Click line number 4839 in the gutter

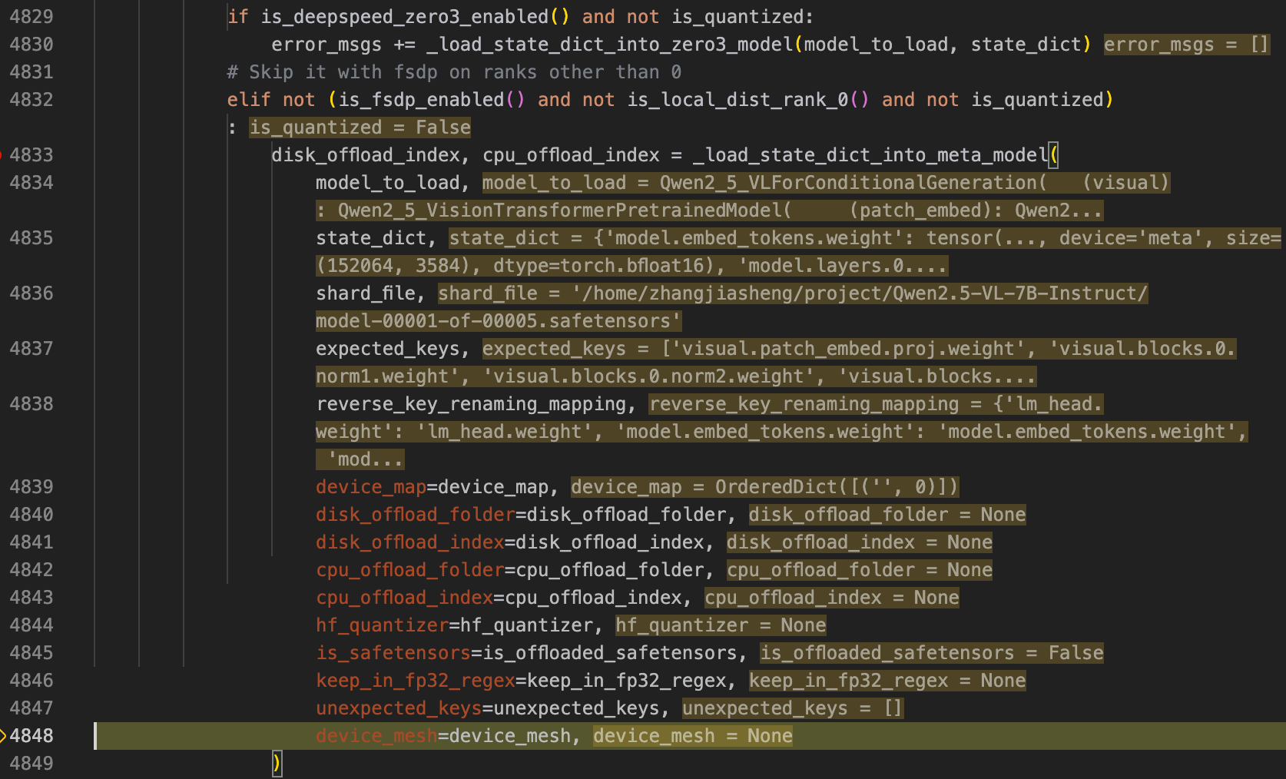[x=31, y=487]
